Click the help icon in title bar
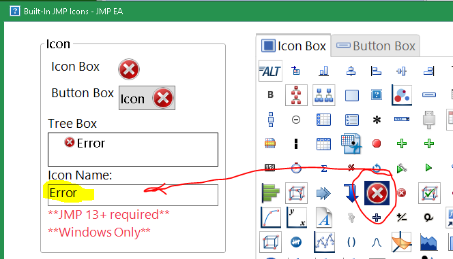Viewport: 453px width, 259px height. [15, 12]
